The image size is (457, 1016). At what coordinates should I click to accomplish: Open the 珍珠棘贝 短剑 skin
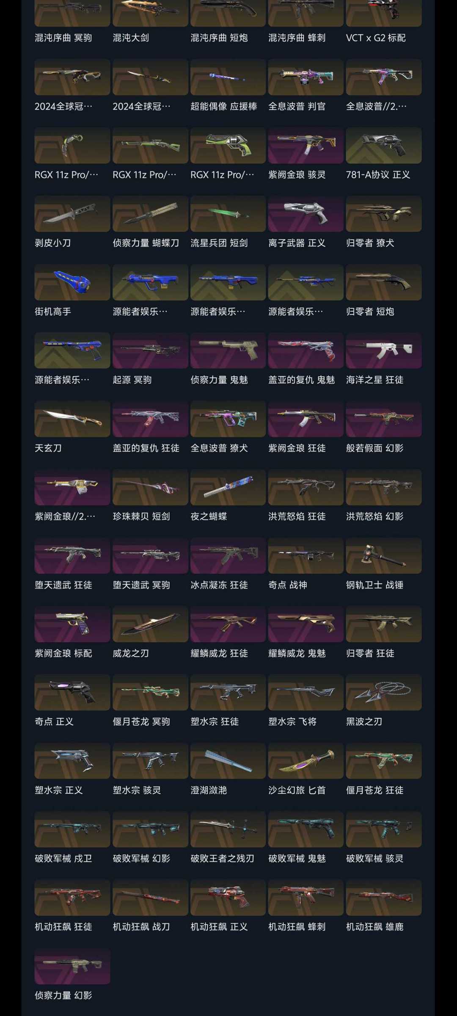tap(150, 487)
